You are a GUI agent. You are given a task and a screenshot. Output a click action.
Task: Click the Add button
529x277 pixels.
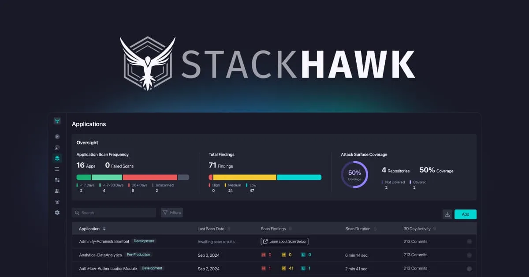pos(466,214)
